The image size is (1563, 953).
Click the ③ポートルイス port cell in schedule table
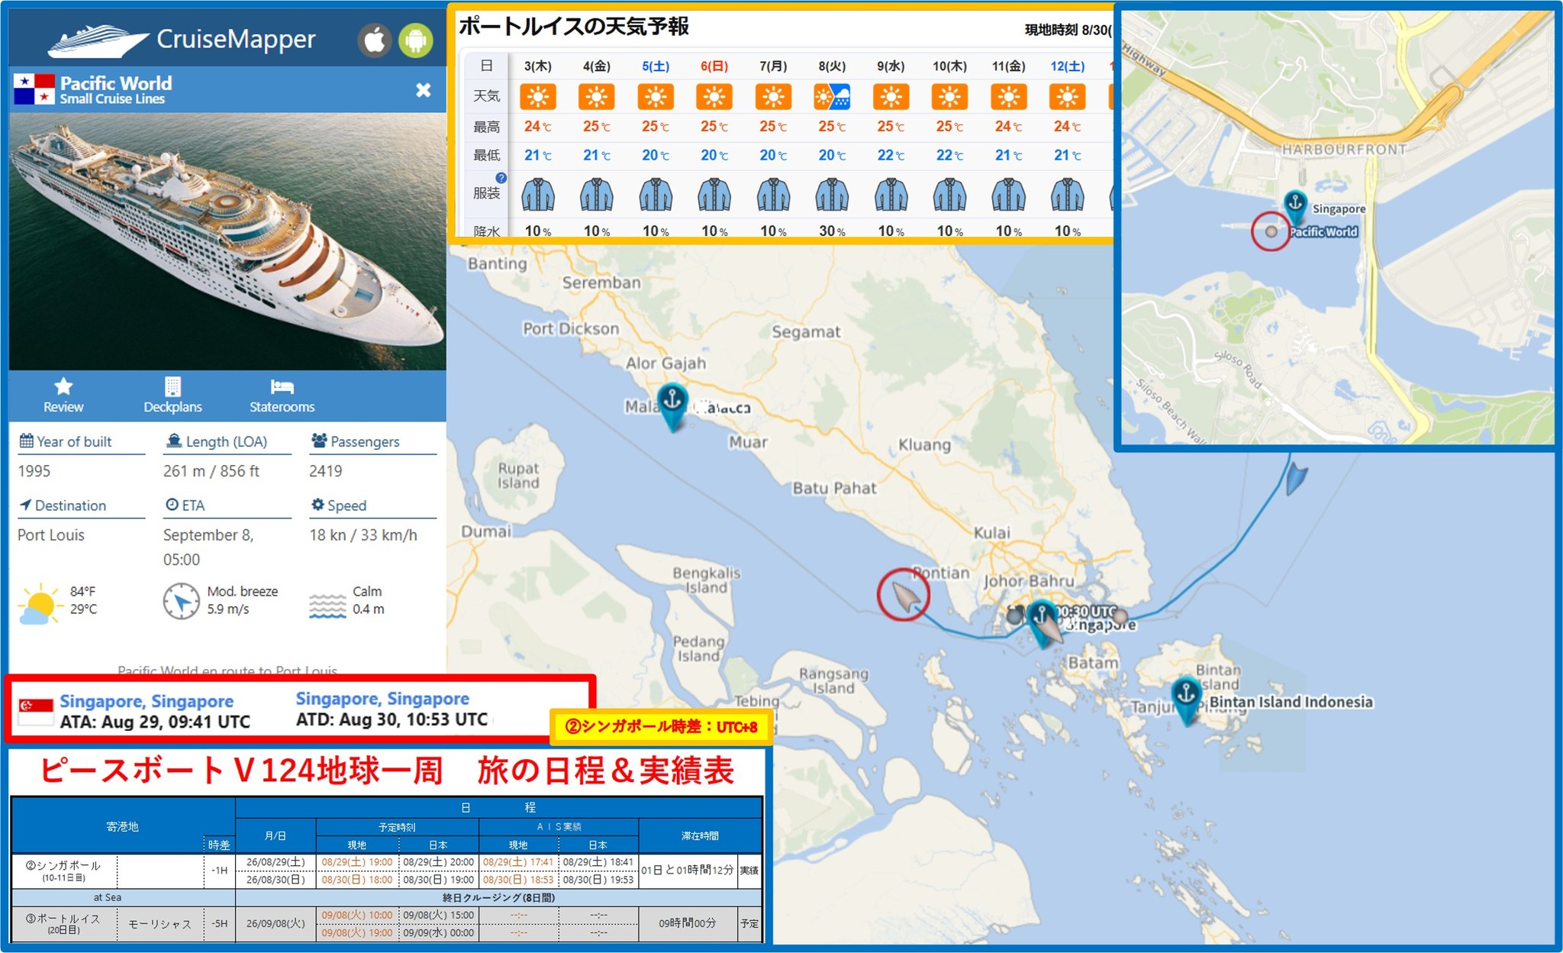pos(63,923)
